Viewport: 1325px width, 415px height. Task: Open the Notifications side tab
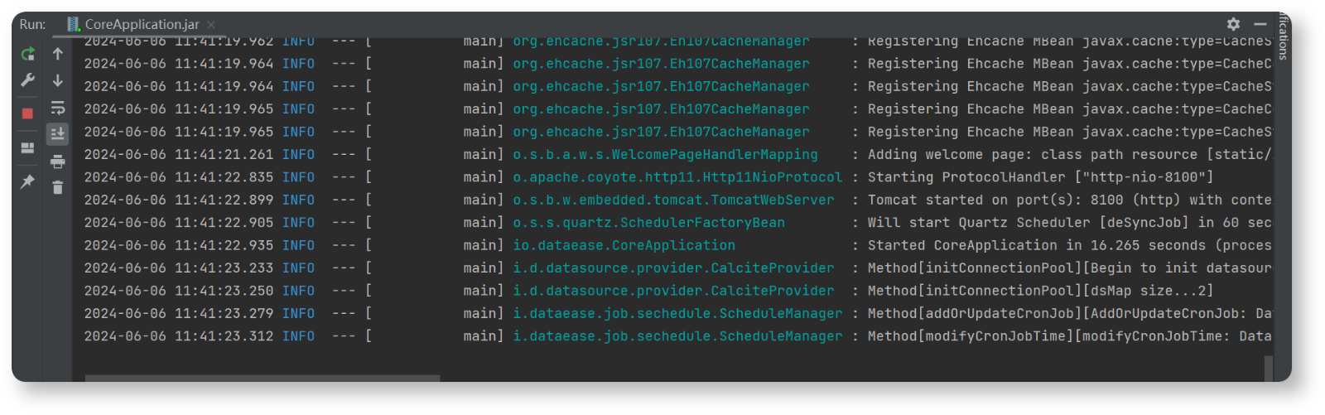coord(1283,37)
